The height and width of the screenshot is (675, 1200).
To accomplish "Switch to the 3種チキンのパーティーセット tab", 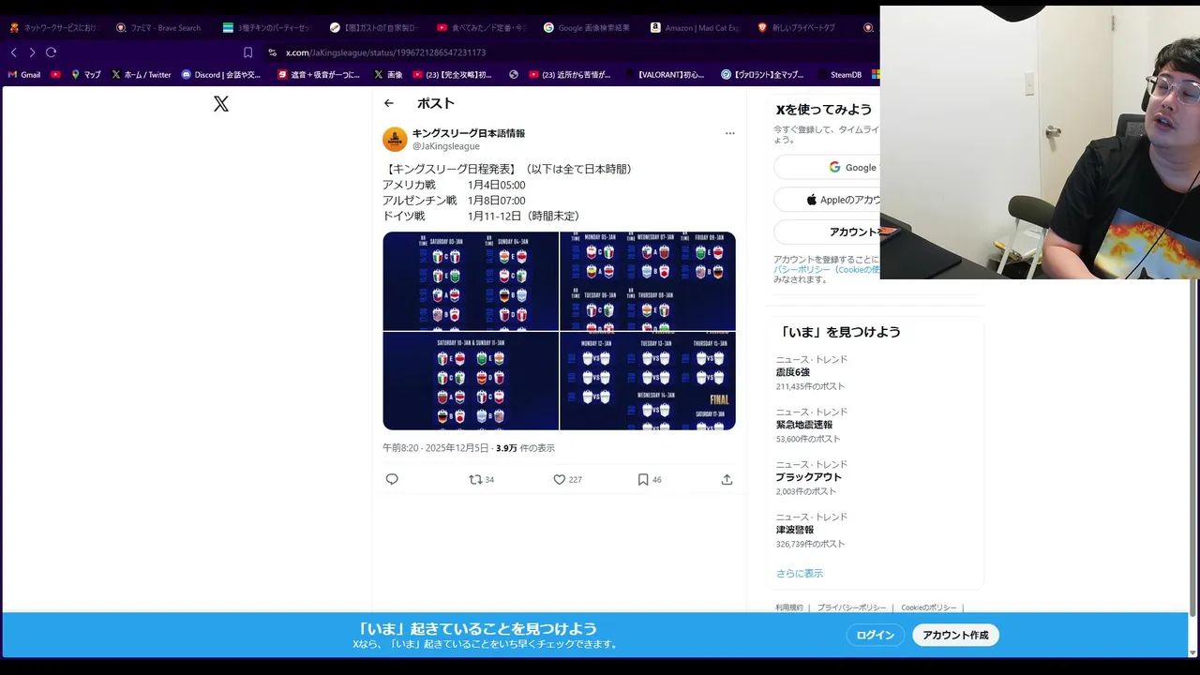I will (x=266, y=28).
